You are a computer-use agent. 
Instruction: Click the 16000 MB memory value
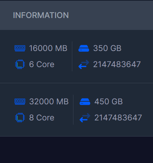48,48
